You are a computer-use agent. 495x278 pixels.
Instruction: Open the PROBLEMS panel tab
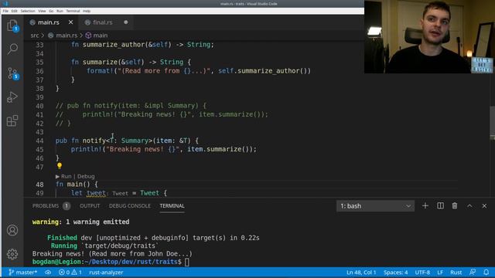(x=46, y=206)
